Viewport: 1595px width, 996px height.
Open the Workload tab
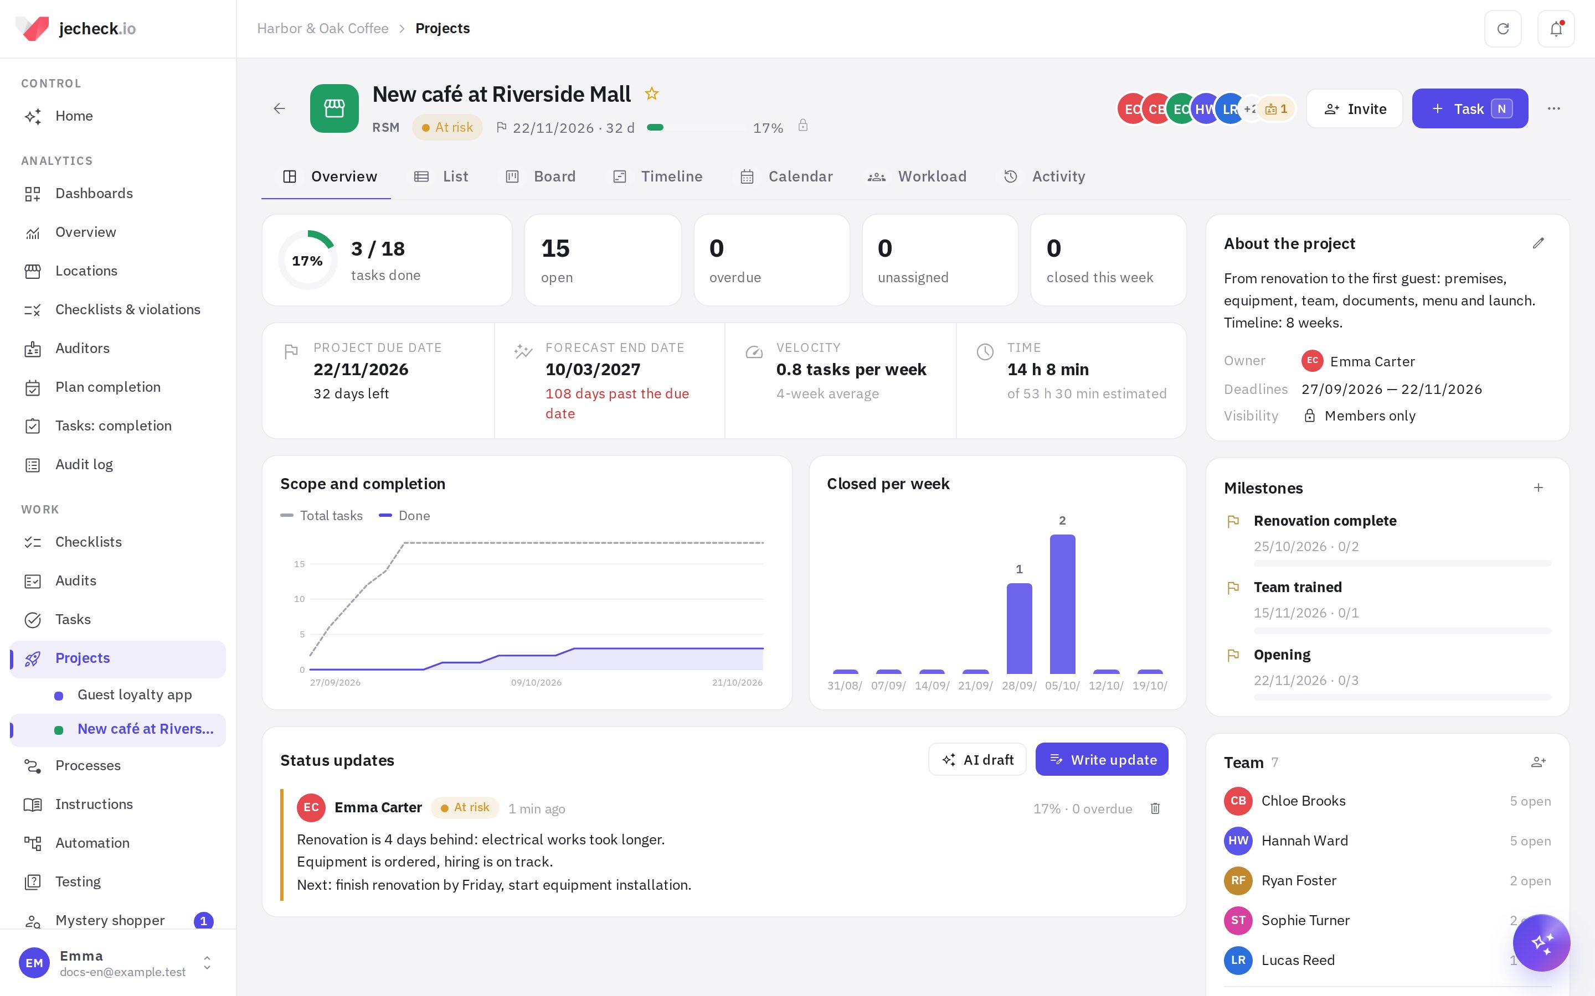[x=917, y=177]
